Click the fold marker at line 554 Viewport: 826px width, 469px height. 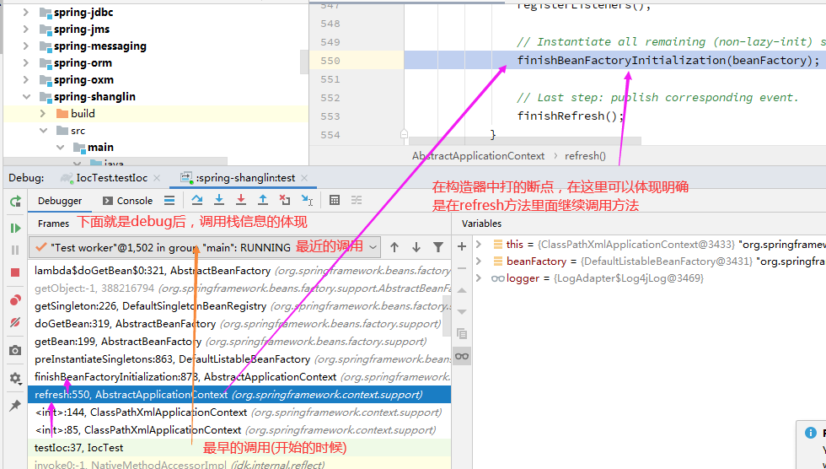[404, 134]
